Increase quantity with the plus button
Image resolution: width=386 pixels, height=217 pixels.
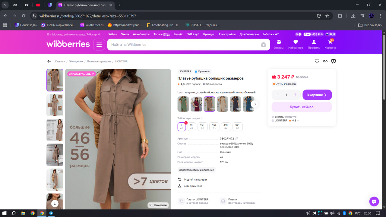295,95
